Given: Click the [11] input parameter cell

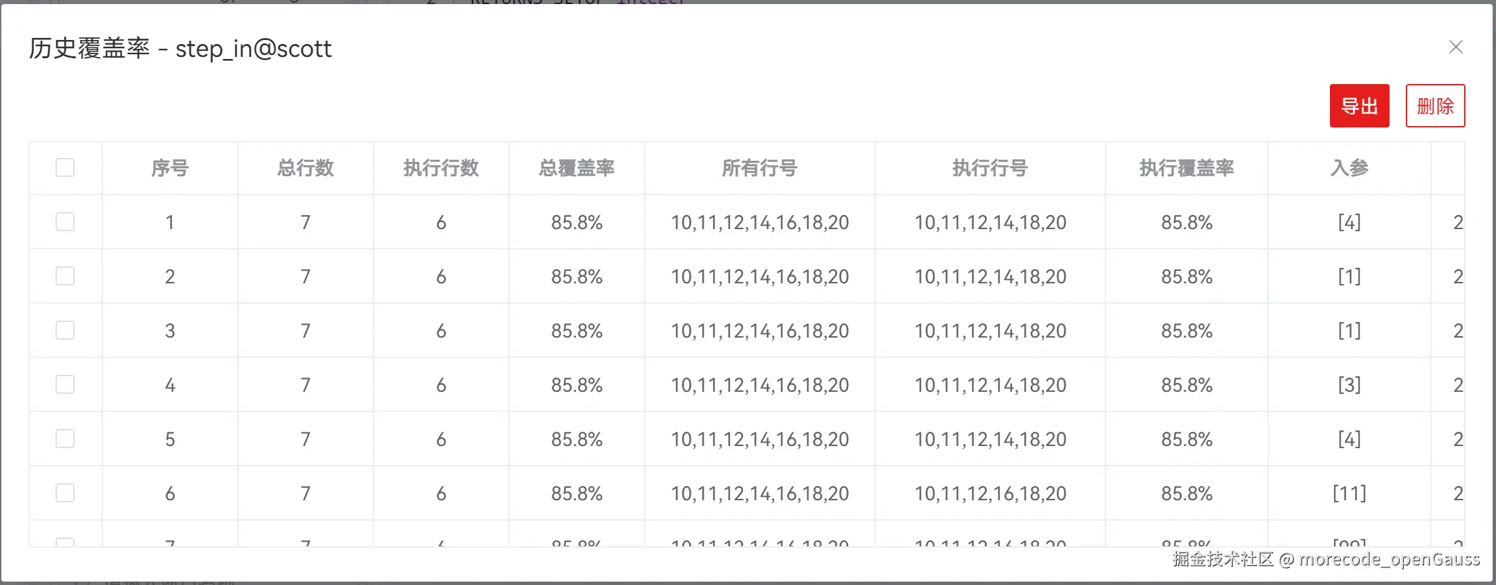Looking at the screenshot, I should click(1349, 493).
